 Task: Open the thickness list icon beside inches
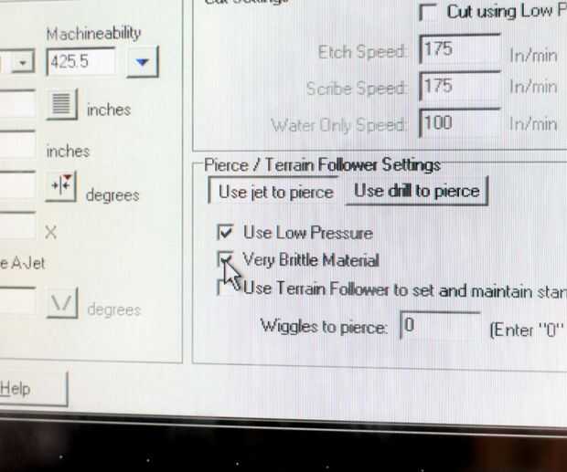[x=61, y=104]
